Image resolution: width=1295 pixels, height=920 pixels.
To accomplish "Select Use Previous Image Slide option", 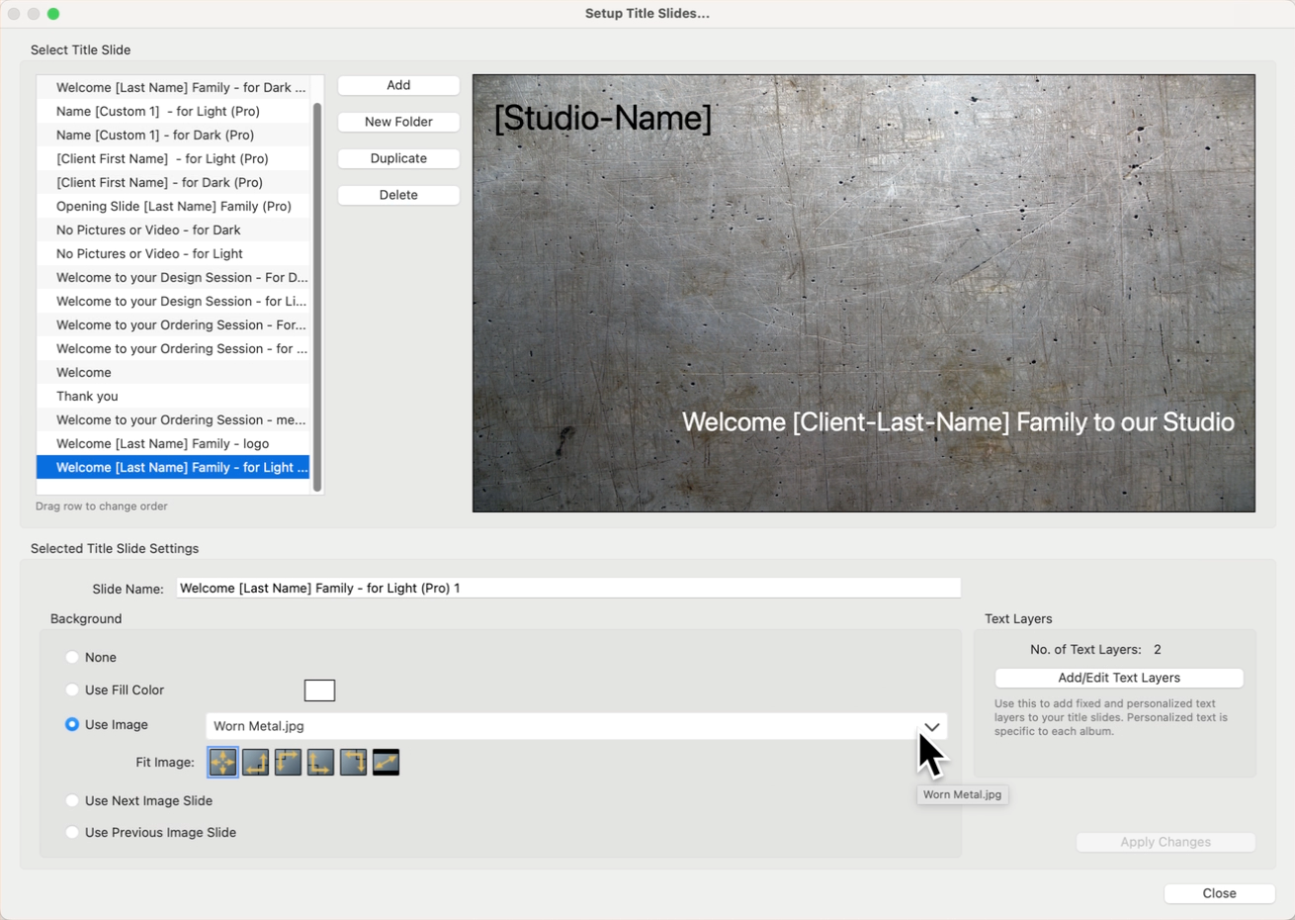I will tap(72, 832).
